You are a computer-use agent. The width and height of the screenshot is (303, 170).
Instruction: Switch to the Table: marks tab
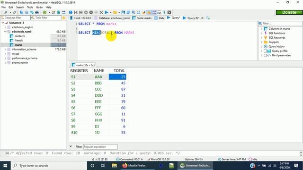click(142, 18)
